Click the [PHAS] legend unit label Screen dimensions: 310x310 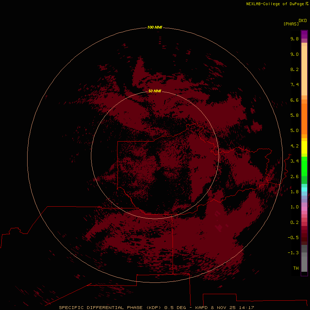(291, 24)
